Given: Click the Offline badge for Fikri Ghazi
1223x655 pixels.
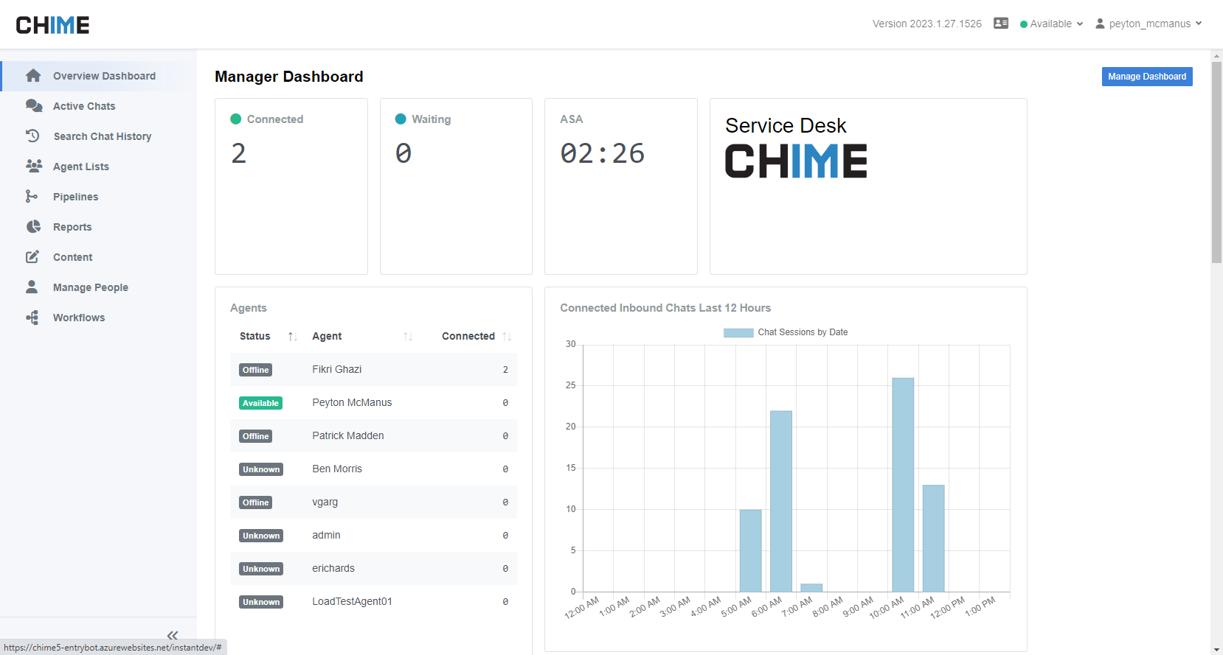Looking at the screenshot, I should [255, 370].
